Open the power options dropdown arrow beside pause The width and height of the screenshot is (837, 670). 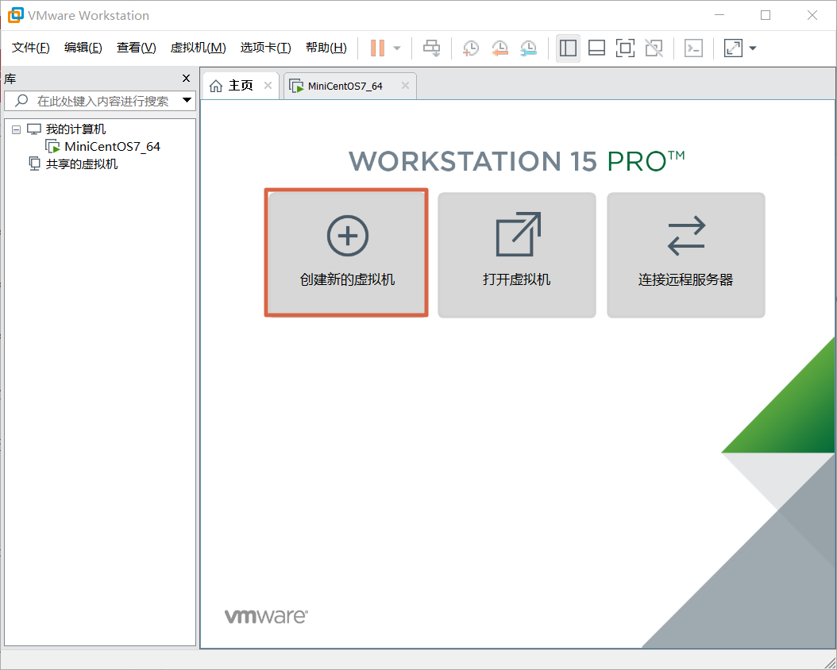point(397,48)
